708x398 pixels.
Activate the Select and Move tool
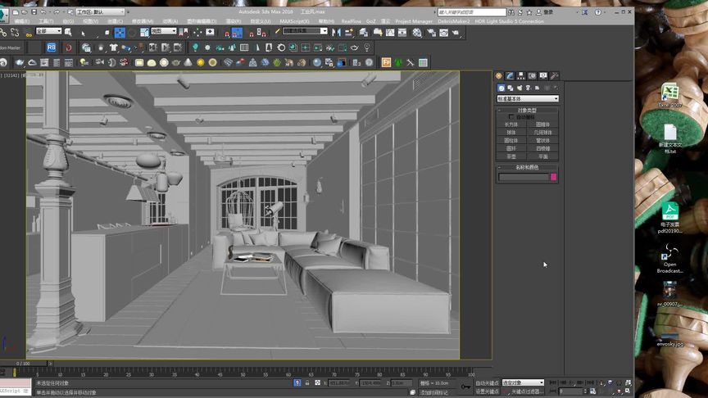click(120, 32)
